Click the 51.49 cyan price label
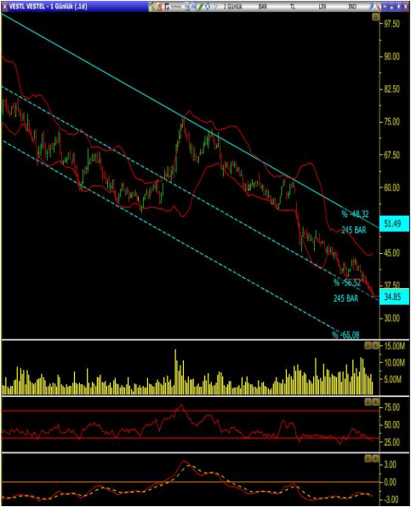 tap(394, 223)
